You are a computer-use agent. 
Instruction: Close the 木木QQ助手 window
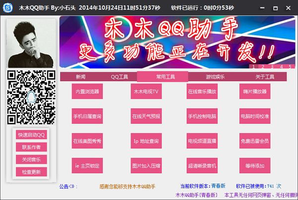288,8
